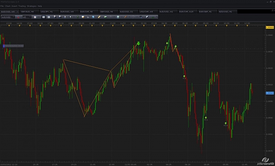Switch to the GBP/USD, H4 chart tab
275x166 pixels.
point(108,12)
